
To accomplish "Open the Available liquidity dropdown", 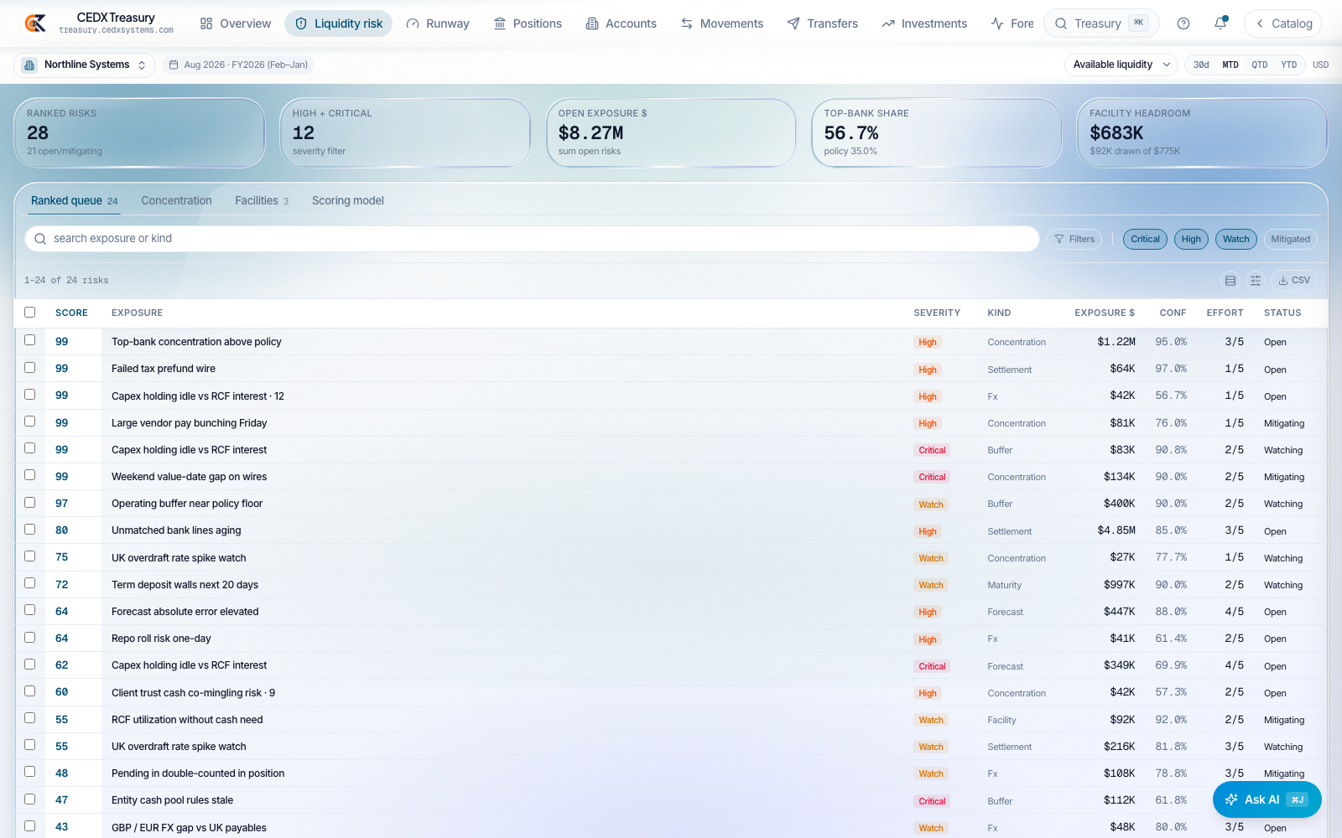I will click(1121, 65).
